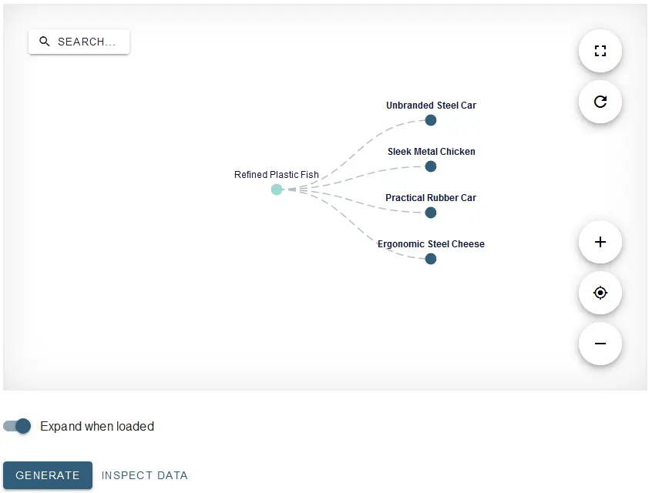Zoom out with the minus button
Image resolution: width=652 pixels, height=493 pixels.
(600, 344)
